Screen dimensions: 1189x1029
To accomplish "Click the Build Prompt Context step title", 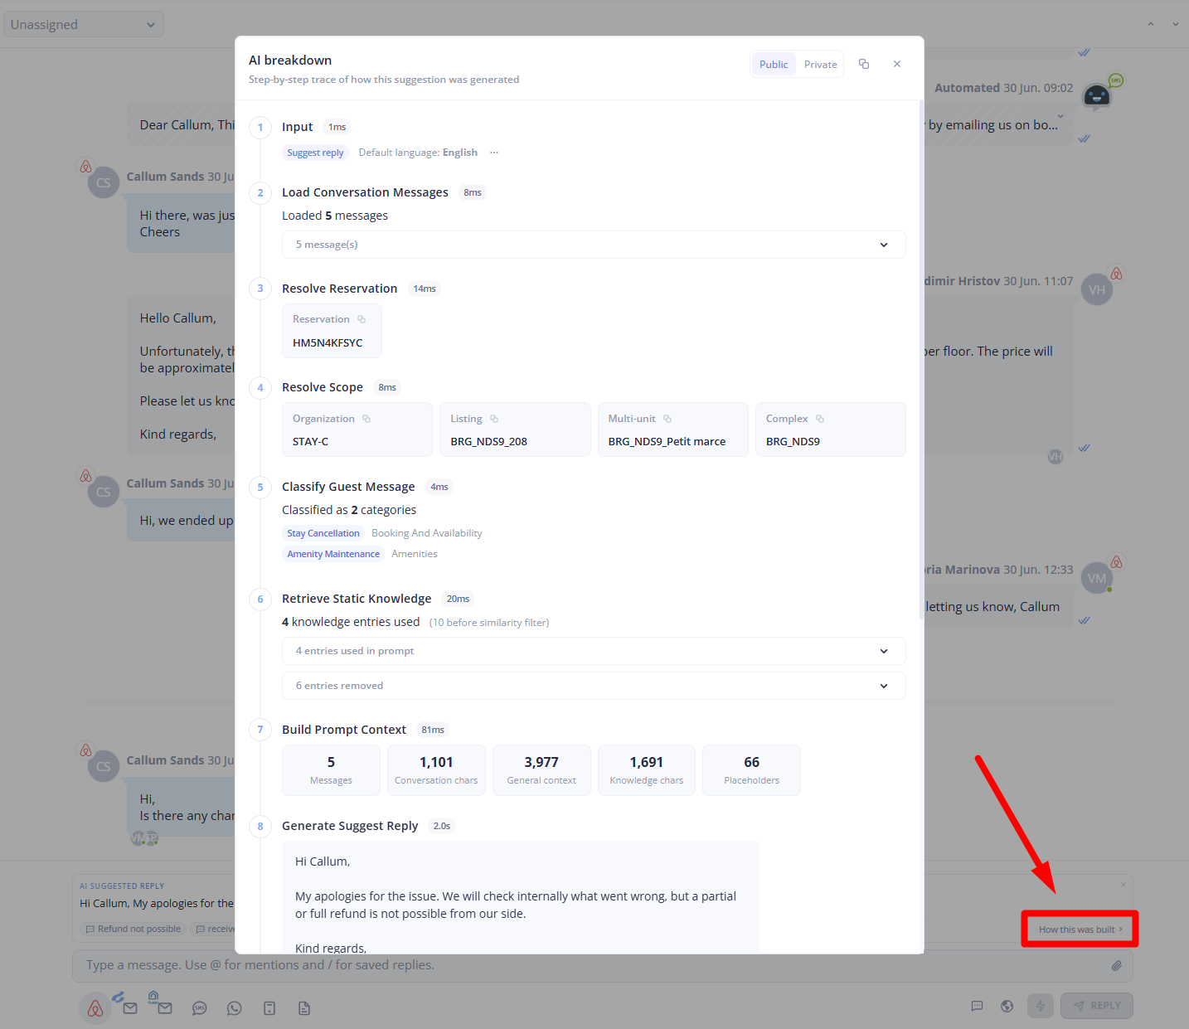I will tap(344, 730).
